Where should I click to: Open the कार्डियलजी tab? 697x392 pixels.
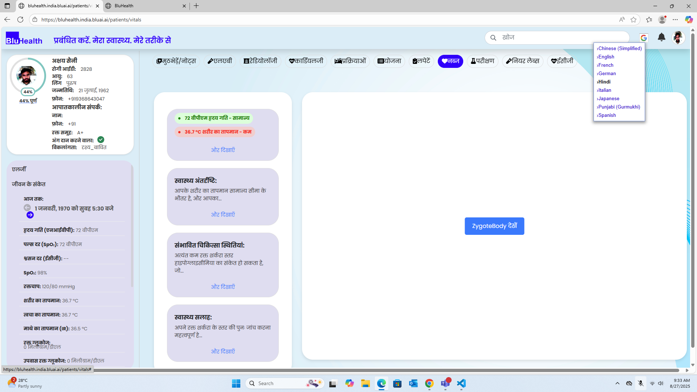[306, 61]
